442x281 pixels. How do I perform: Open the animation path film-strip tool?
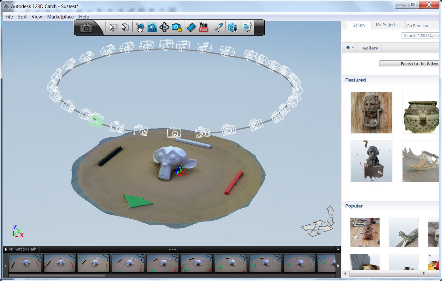coord(191,28)
